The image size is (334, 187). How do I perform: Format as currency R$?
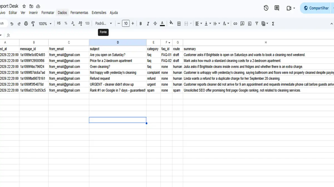(59, 24)
